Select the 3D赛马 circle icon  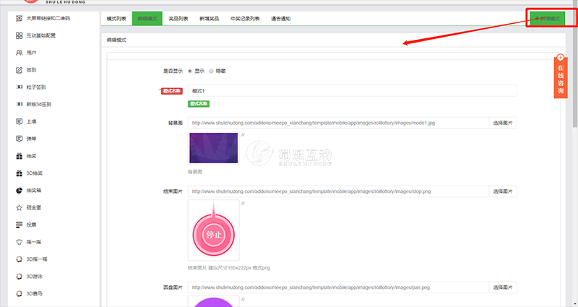(20, 294)
